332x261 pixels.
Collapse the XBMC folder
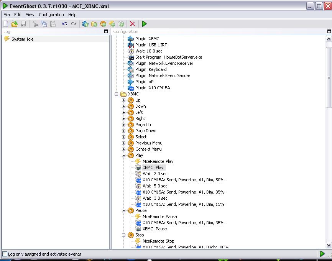tap(116, 94)
